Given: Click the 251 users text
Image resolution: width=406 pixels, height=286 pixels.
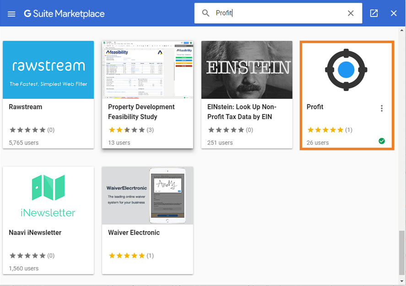Looking at the screenshot, I should tap(220, 143).
